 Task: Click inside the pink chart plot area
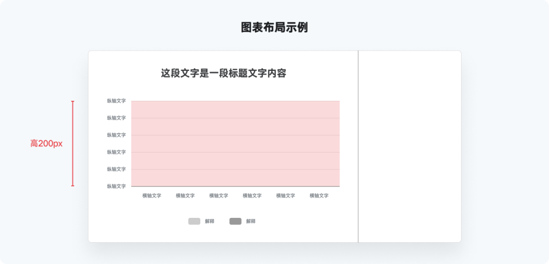pyautogui.click(x=235, y=143)
